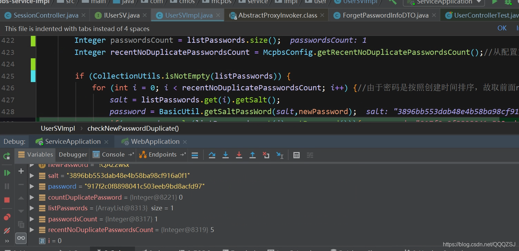
Task: Click the Step Out icon
Action: click(253, 155)
